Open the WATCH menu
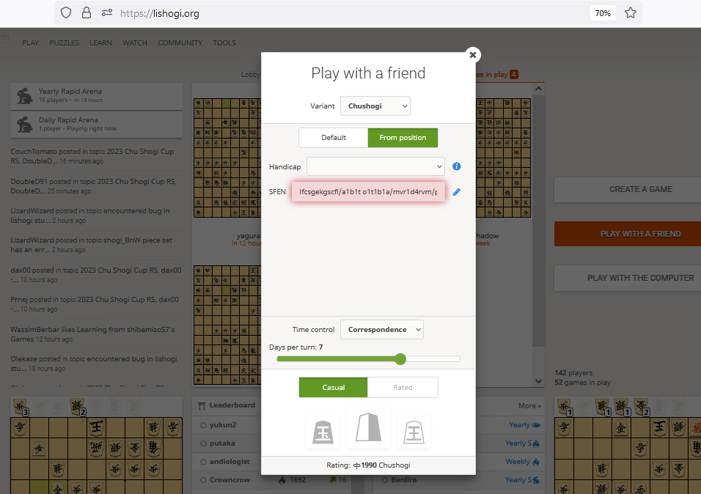Image resolution: width=701 pixels, height=494 pixels. click(134, 43)
